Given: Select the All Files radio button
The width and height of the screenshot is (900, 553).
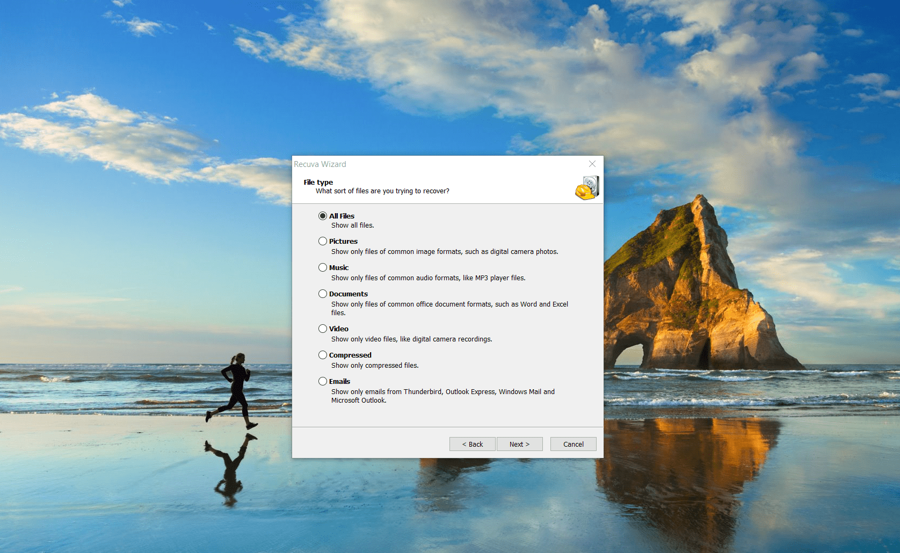Looking at the screenshot, I should [323, 216].
